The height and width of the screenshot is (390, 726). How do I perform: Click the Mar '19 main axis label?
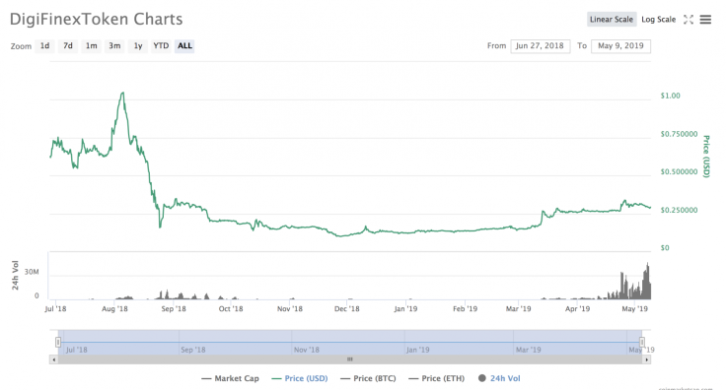[x=518, y=308]
